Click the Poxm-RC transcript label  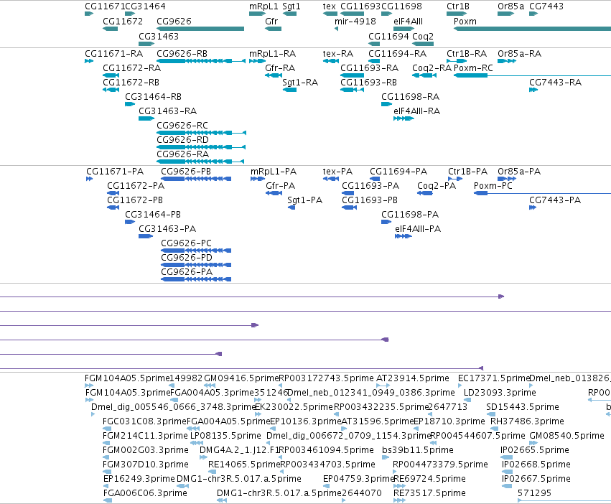pyautogui.click(x=473, y=67)
